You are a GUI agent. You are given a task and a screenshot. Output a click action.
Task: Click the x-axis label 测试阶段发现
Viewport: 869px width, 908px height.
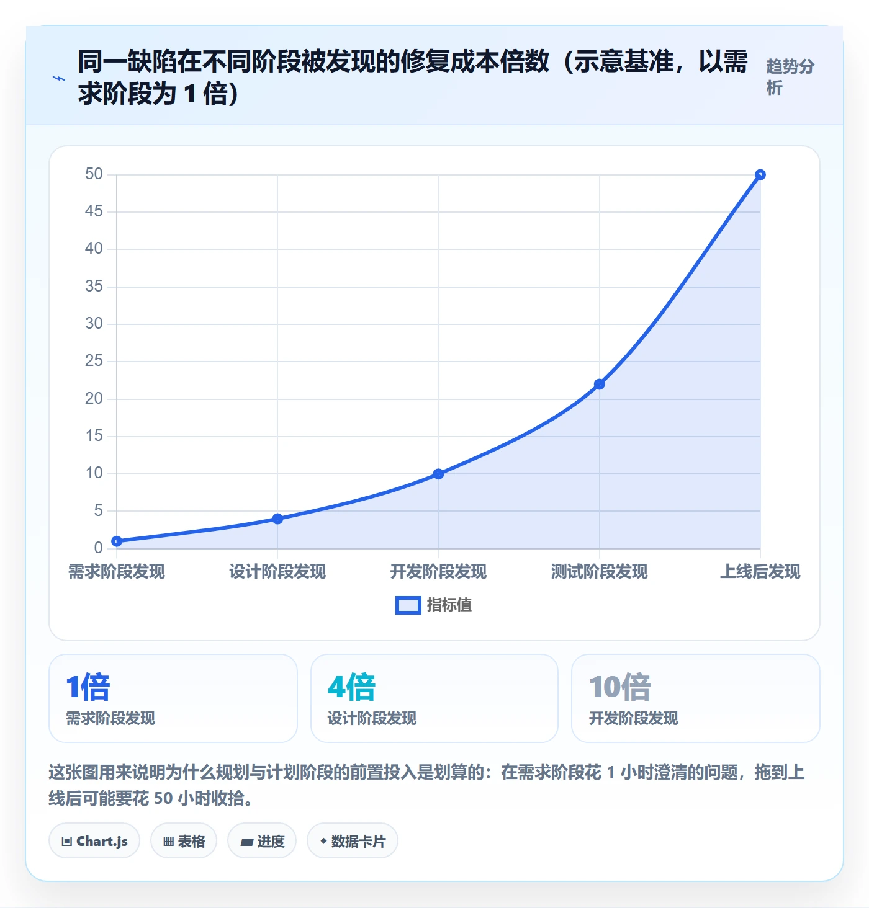(600, 572)
